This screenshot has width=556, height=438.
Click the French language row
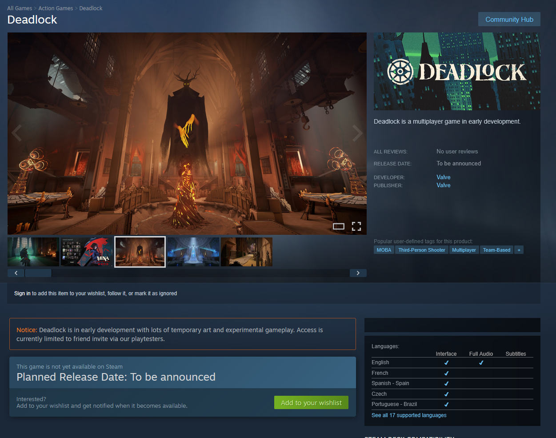[452, 373]
